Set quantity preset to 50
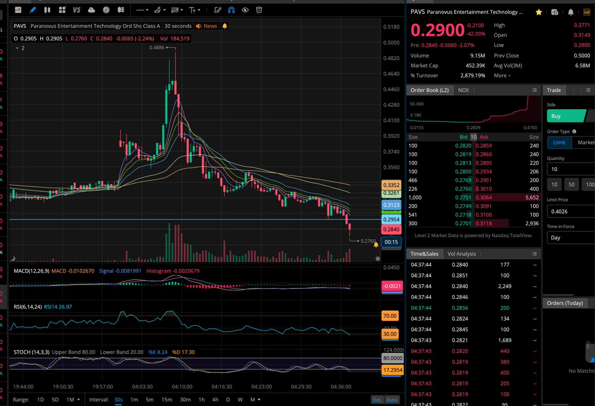 coord(571,184)
